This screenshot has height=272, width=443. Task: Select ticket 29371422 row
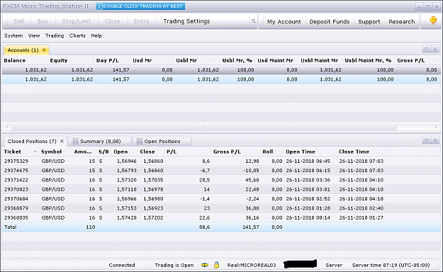221,180
